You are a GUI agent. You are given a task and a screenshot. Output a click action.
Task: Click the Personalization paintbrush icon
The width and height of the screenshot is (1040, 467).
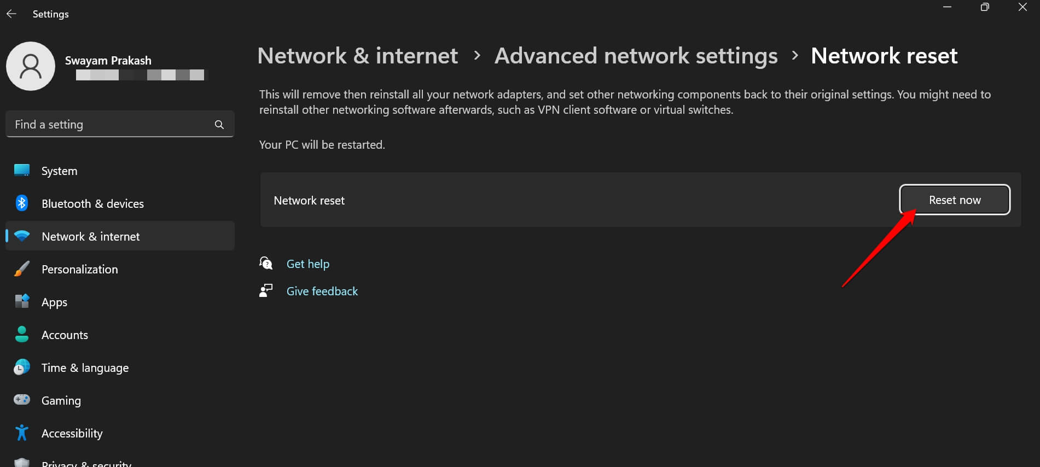tap(22, 269)
